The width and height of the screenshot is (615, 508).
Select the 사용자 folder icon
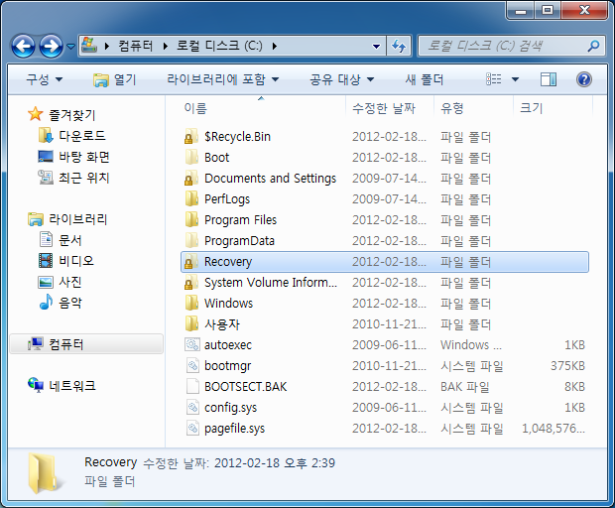(191, 324)
